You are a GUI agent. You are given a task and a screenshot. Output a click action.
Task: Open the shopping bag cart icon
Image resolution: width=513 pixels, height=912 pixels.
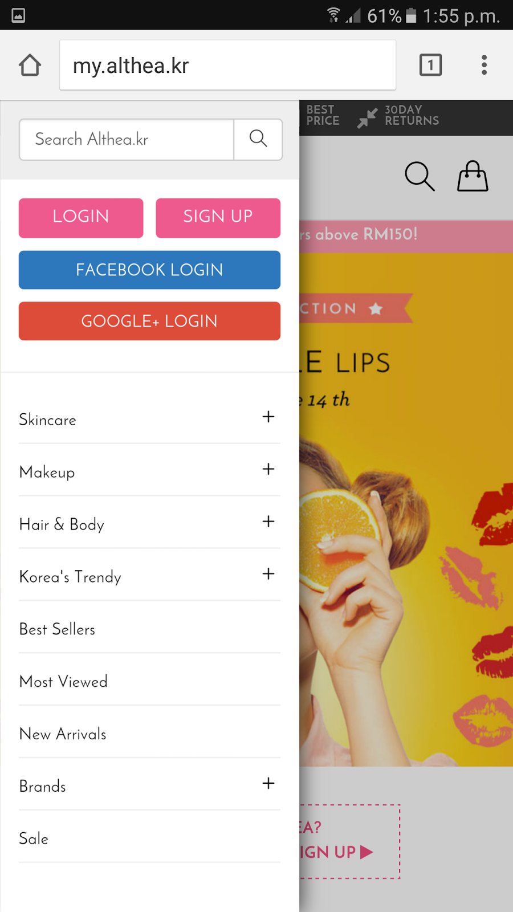[x=473, y=176]
